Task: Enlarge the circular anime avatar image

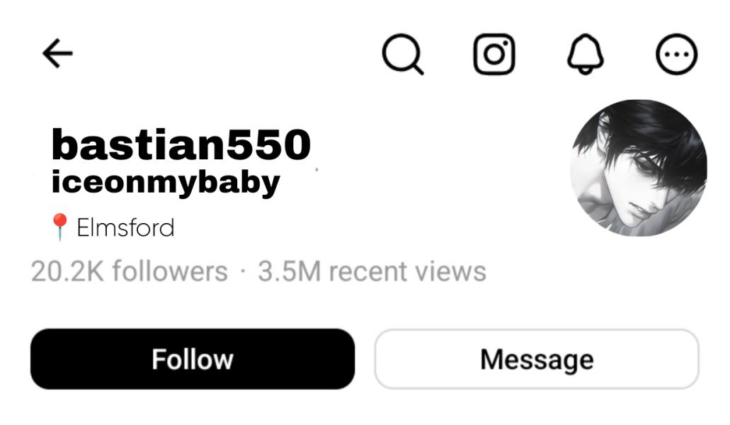Action: pos(638,168)
